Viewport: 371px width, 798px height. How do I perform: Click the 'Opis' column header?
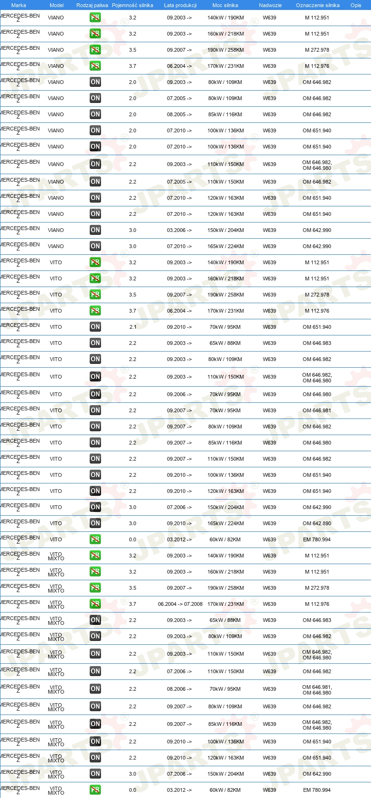(356, 5)
